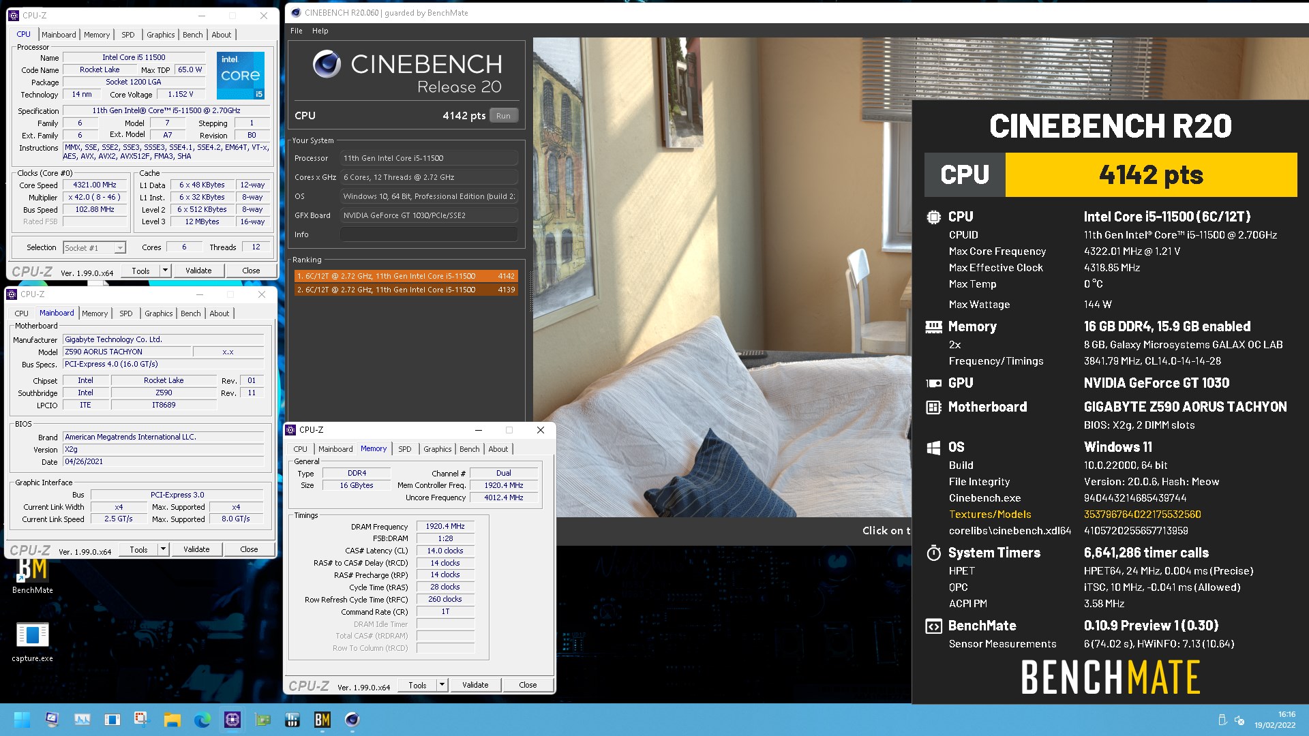Switch to SPD tab in CPU-Z Memory window
1309x736 pixels.
click(x=404, y=449)
